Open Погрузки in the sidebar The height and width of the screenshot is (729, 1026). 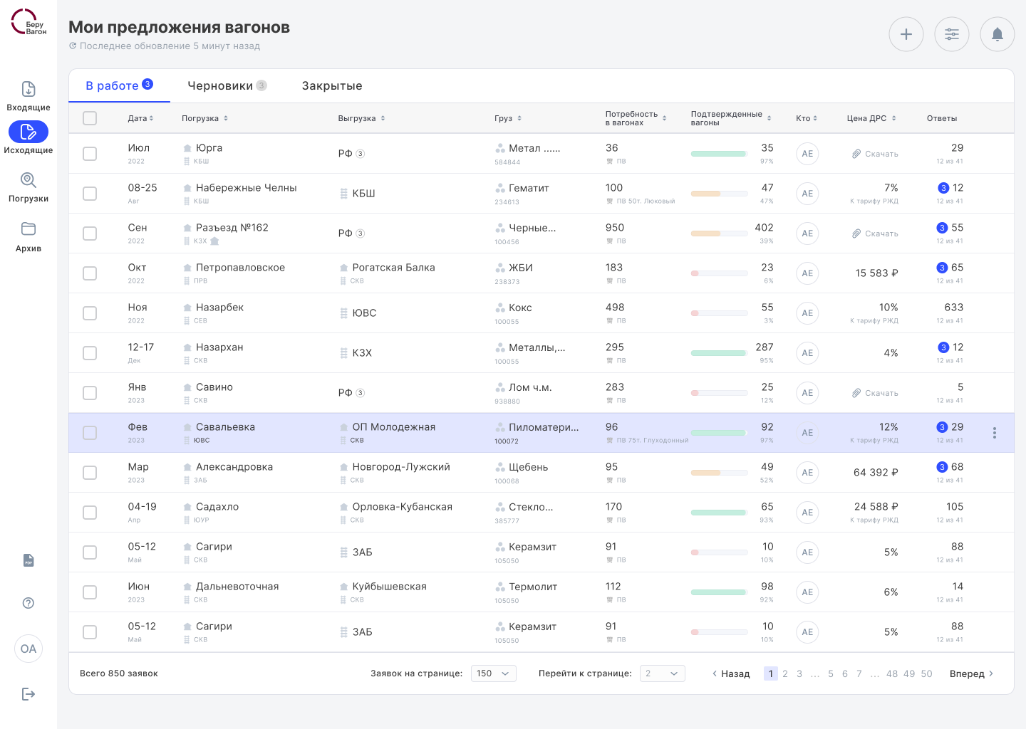28,181
